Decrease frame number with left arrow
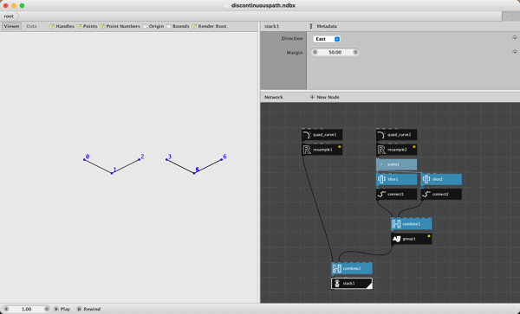 [6, 309]
